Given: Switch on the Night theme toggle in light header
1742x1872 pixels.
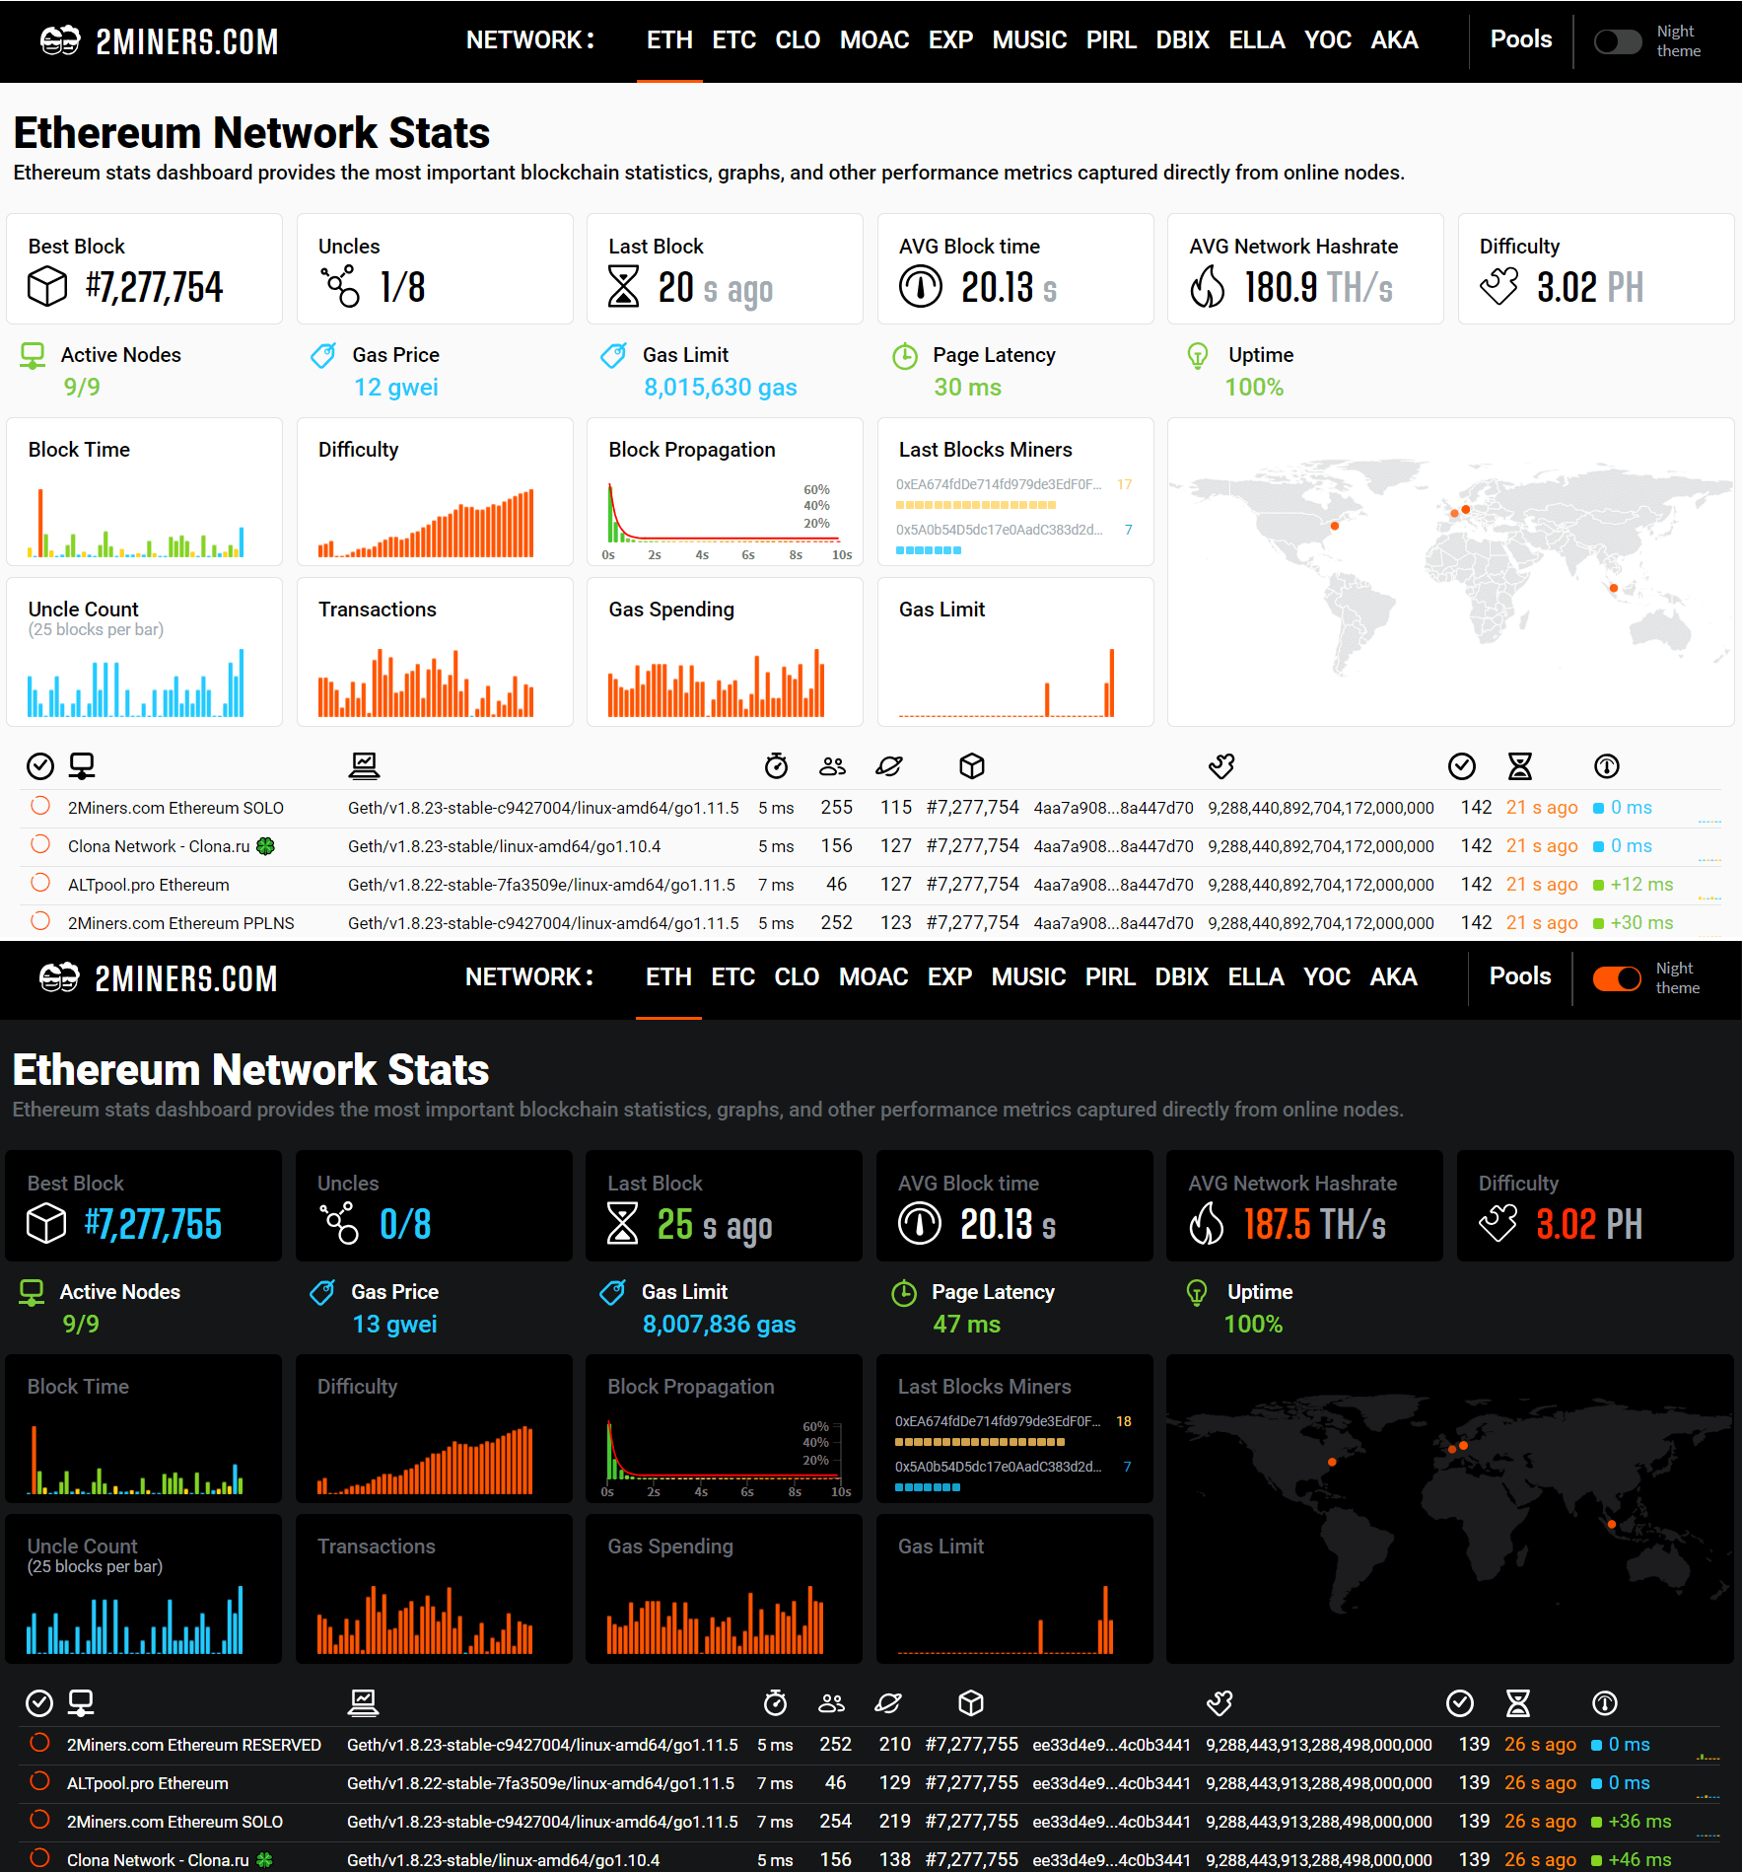Looking at the screenshot, I should click(1618, 41).
